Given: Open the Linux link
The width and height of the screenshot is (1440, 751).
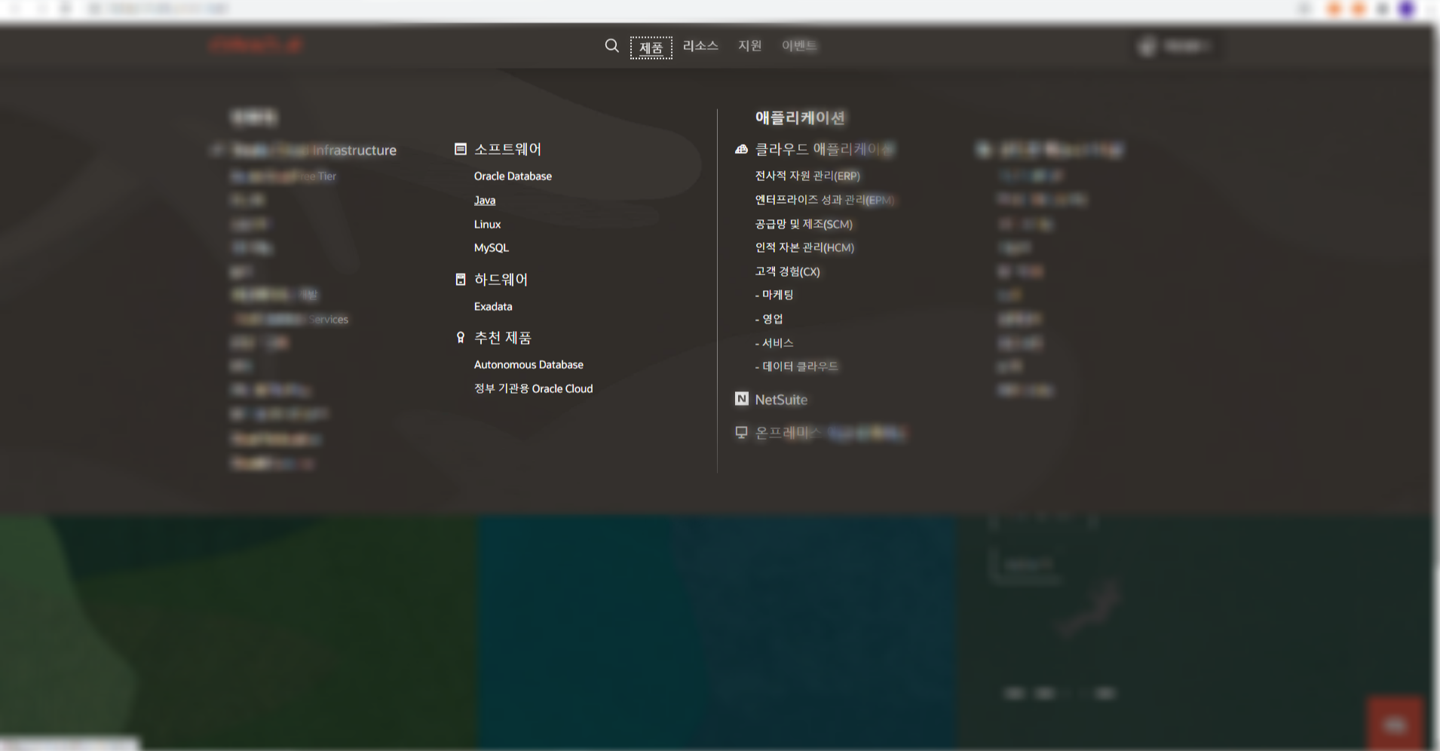Looking at the screenshot, I should [x=487, y=225].
